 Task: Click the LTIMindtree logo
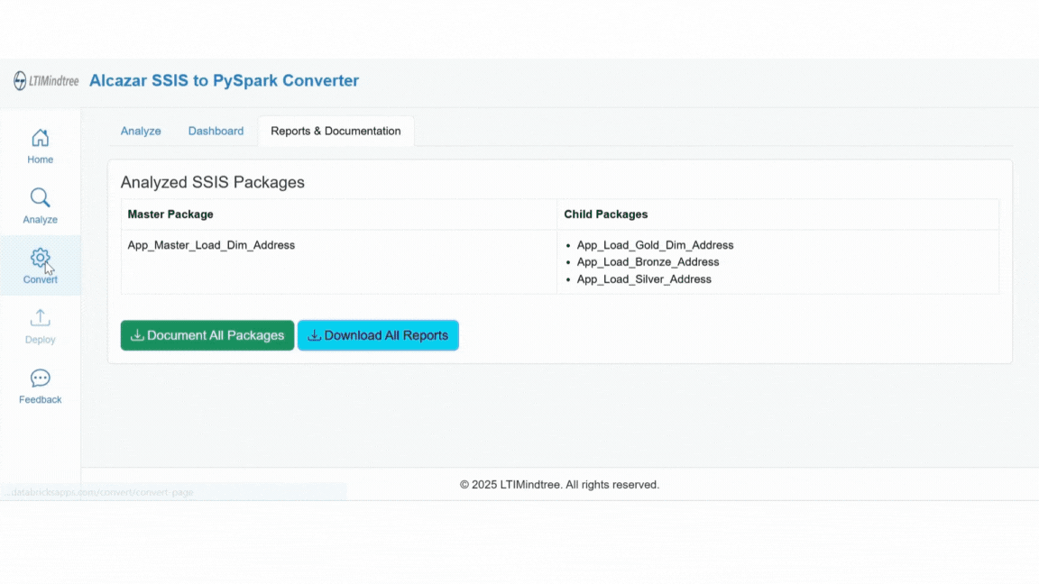point(46,81)
